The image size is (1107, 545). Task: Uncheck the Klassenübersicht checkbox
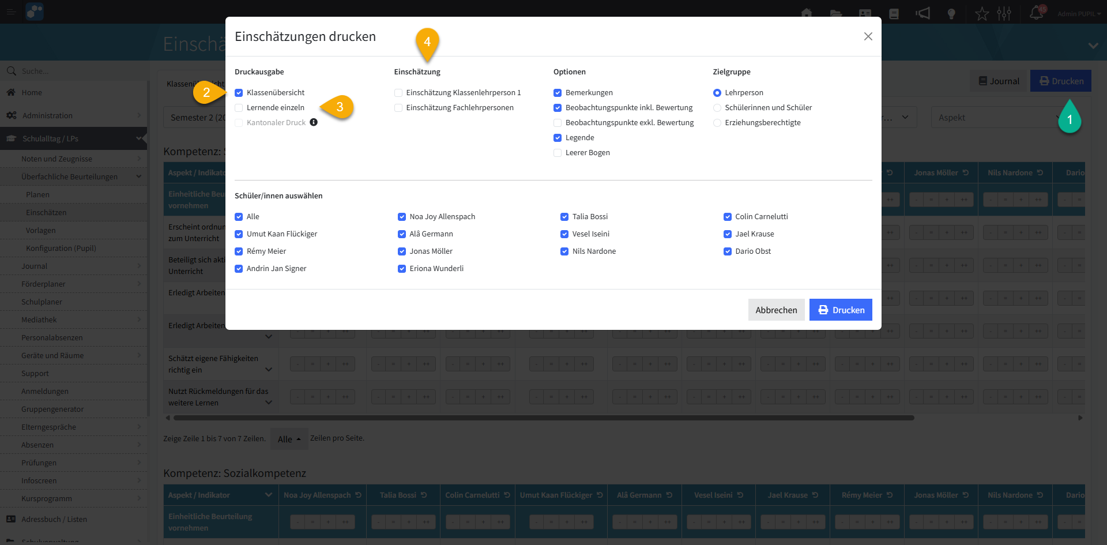(239, 92)
